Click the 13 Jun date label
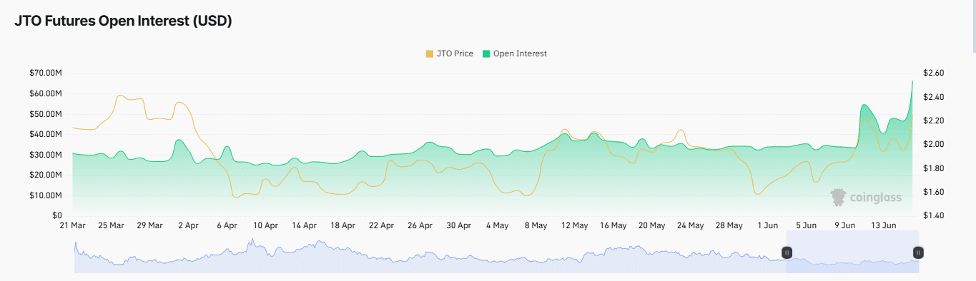This screenshot has width=976, height=281. click(883, 225)
